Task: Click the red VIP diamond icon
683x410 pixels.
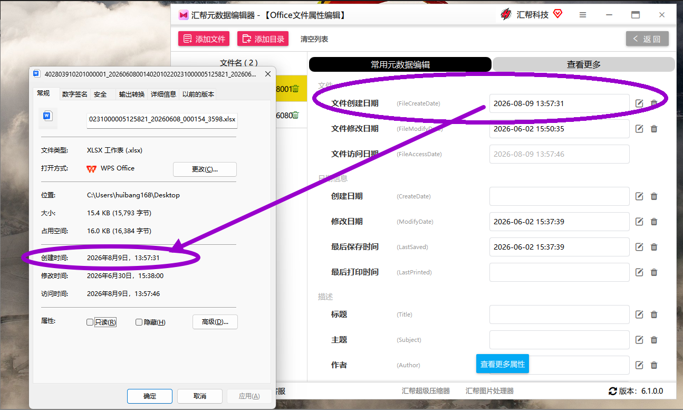Action: 557,14
